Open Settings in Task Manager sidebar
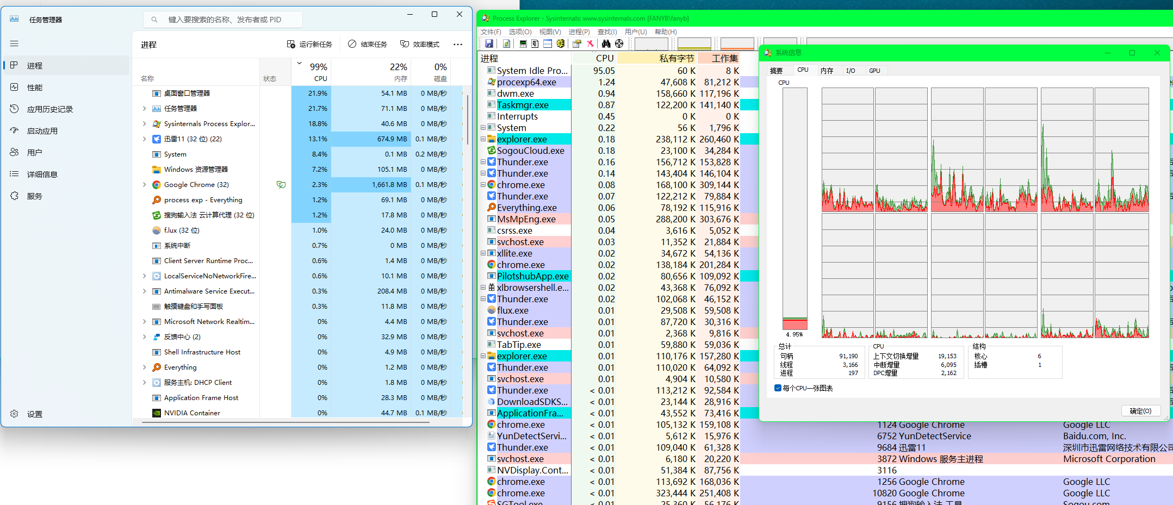Viewport: 1173px width, 505px height. point(66,414)
